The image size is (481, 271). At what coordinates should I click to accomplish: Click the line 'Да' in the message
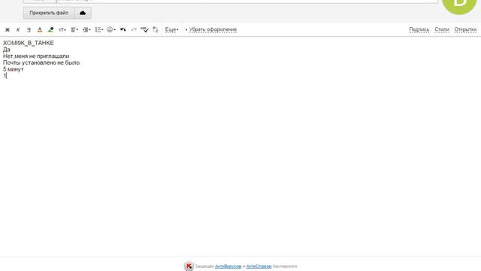point(7,50)
